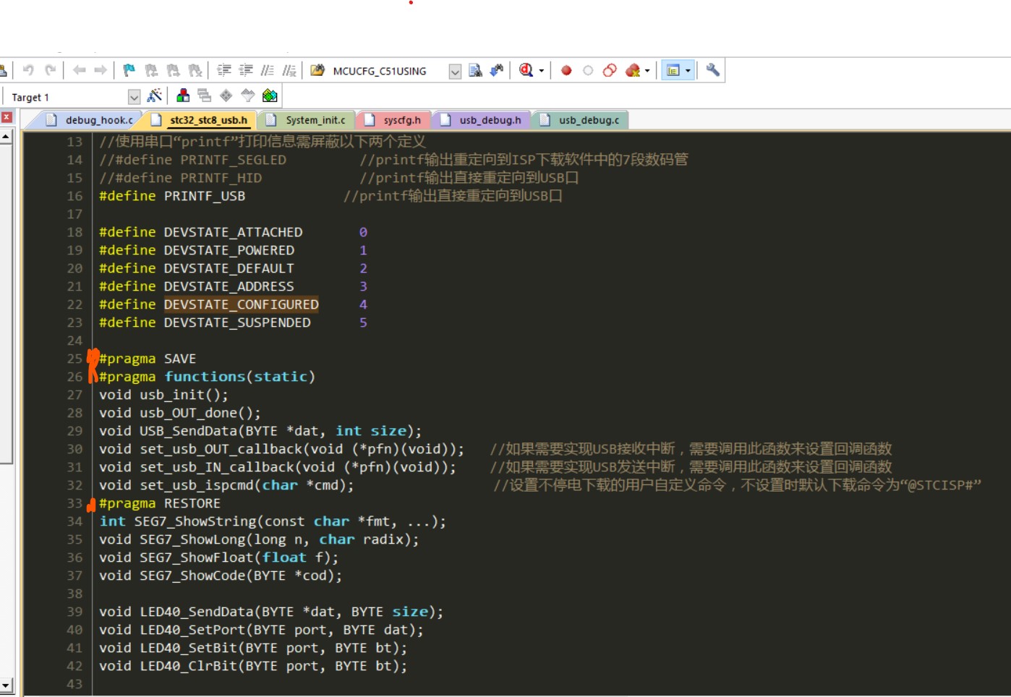Image resolution: width=1011 pixels, height=697 pixels.
Task: Open Find in Files with binoculars-folder icon
Action: (317, 70)
